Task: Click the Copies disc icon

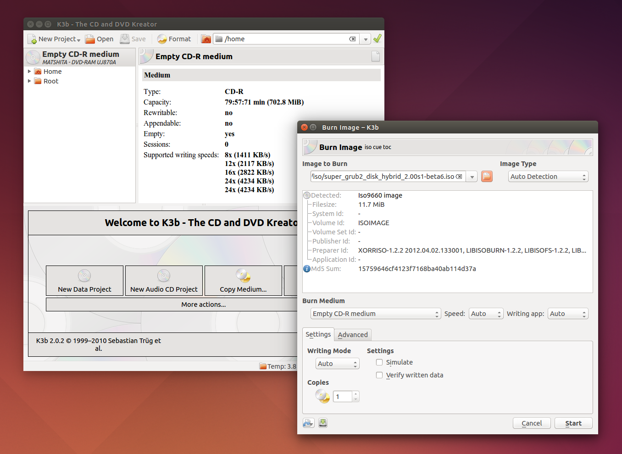Action: (322, 396)
